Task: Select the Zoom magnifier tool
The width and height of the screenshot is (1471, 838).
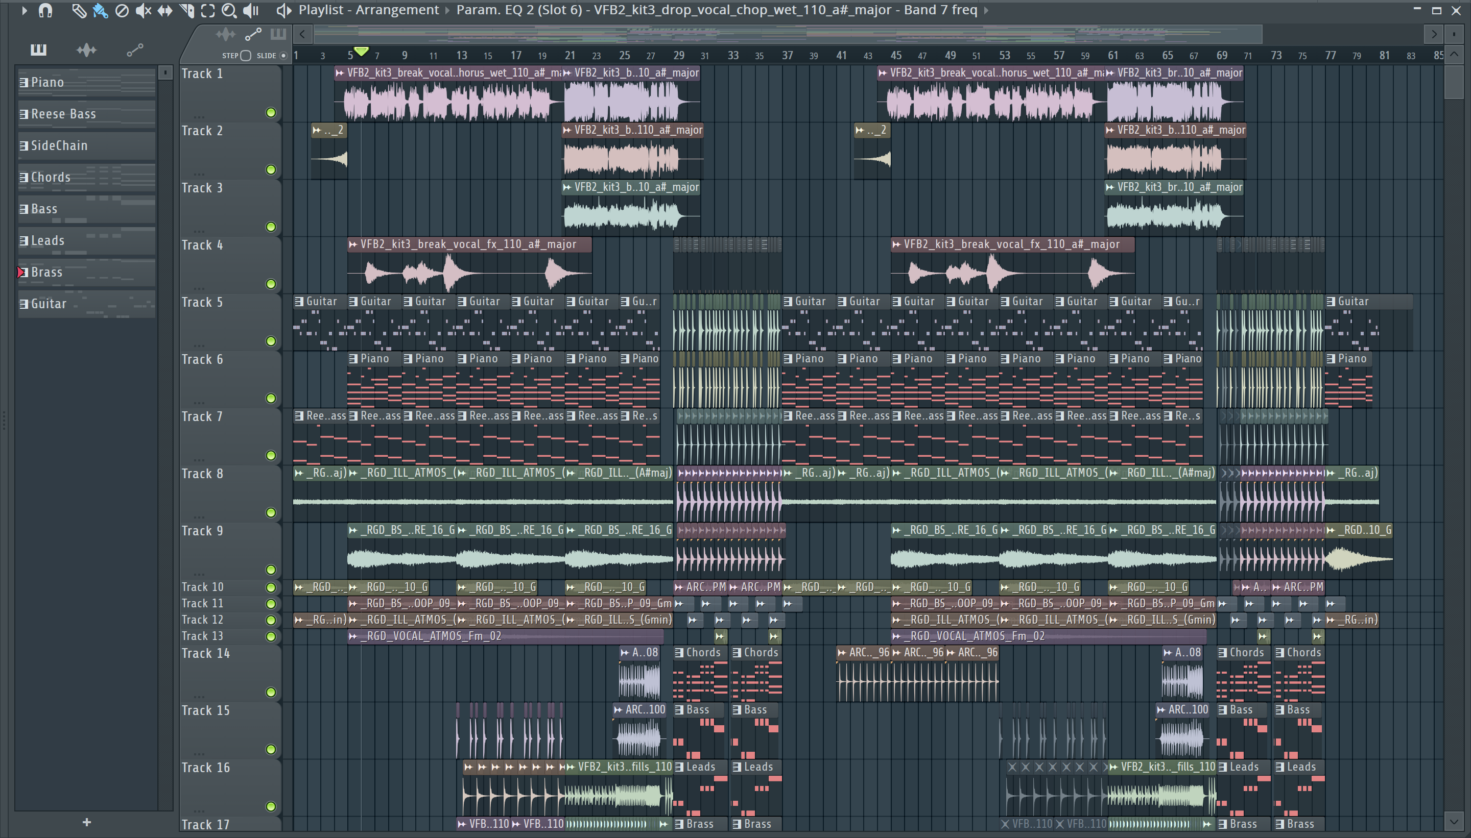Action: pyautogui.click(x=229, y=10)
